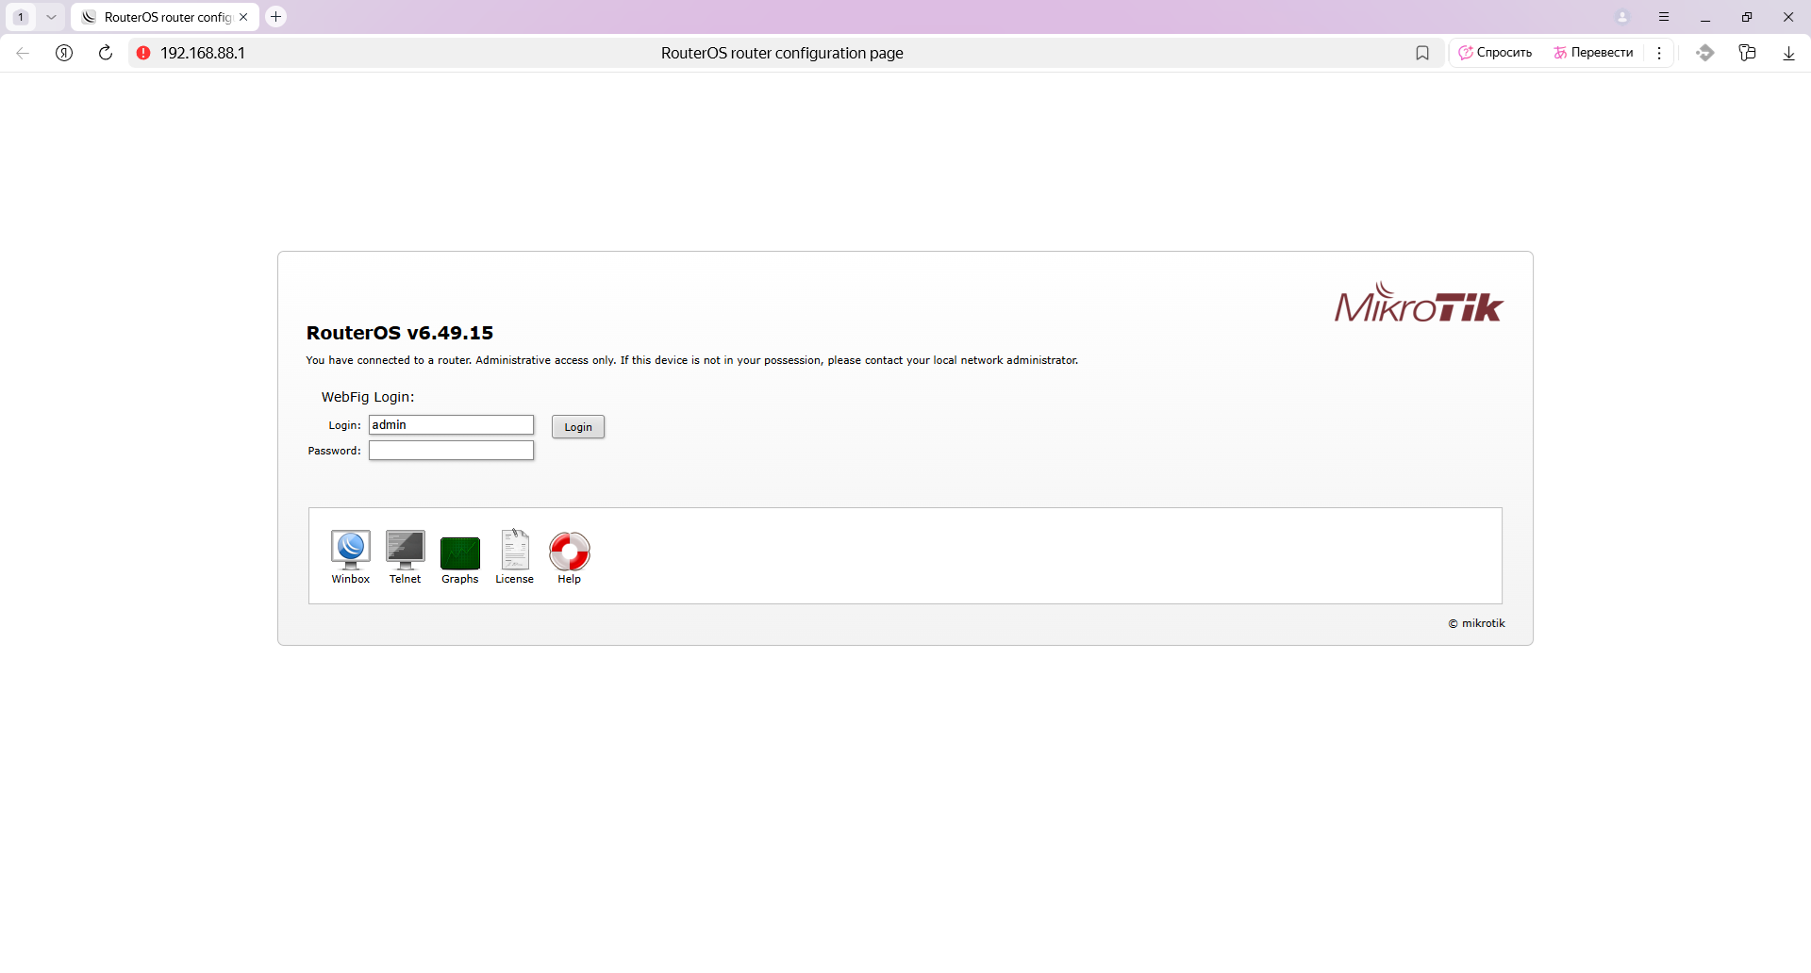Open the browser downloads icon
This screenshot has height=973, width=1811.
[x=1788, y=53]
